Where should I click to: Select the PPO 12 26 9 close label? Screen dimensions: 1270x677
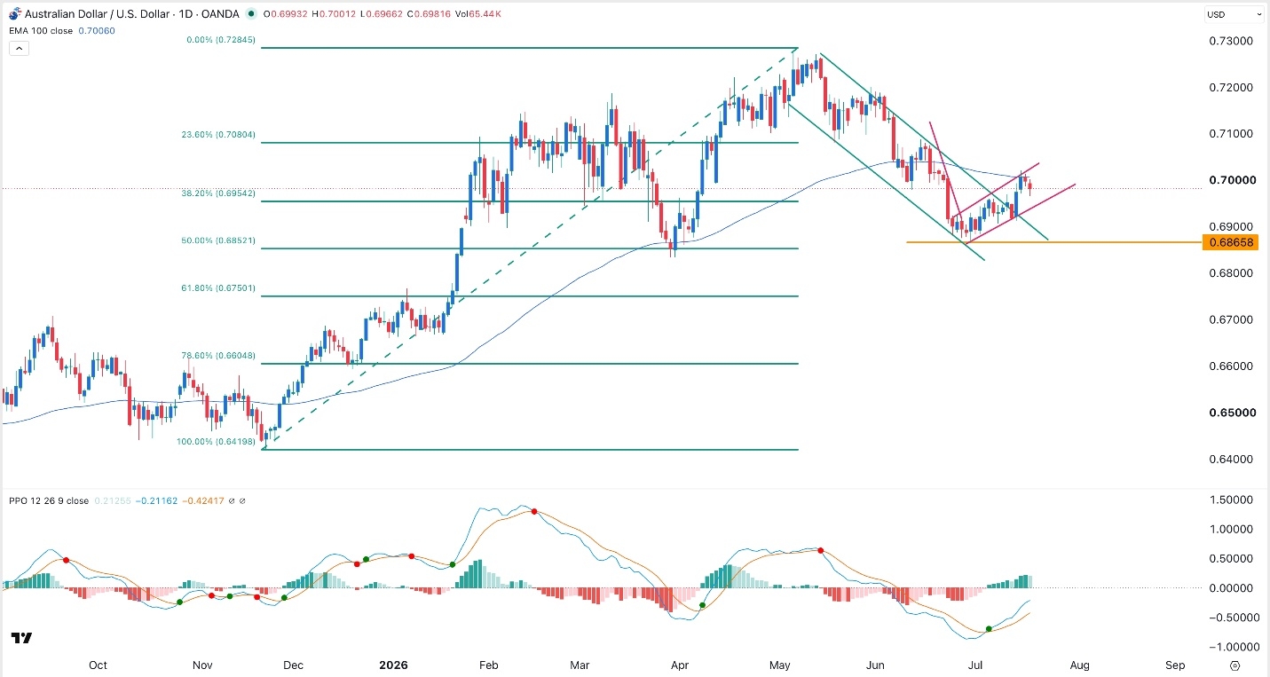point(49,500)
